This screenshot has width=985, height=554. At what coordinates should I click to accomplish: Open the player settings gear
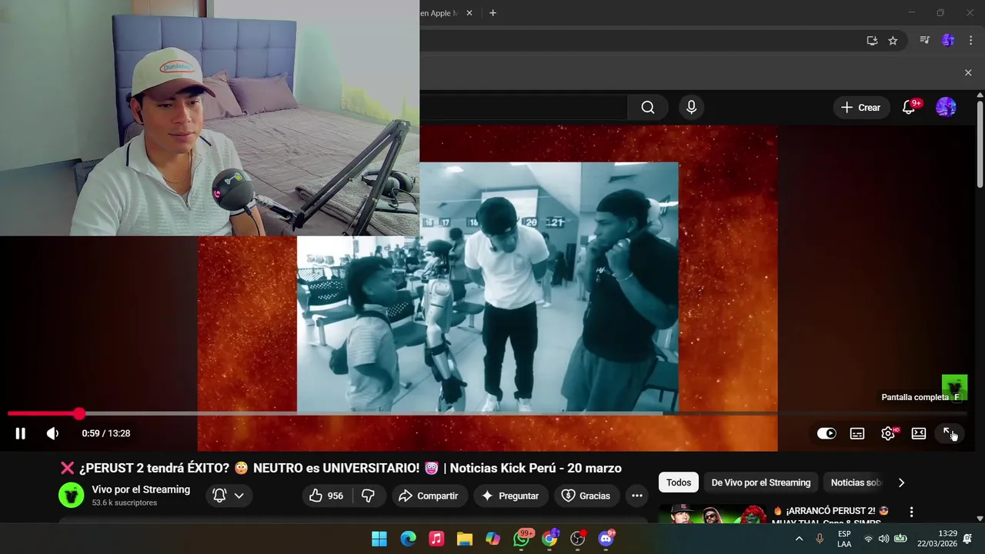pyautogui.click(x=888, y=433)
